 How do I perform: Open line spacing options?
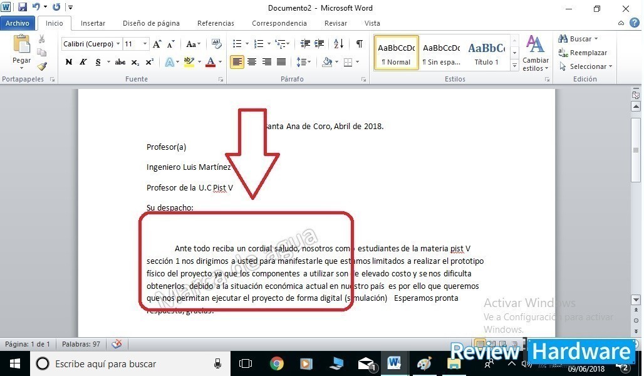coord(303,62)
